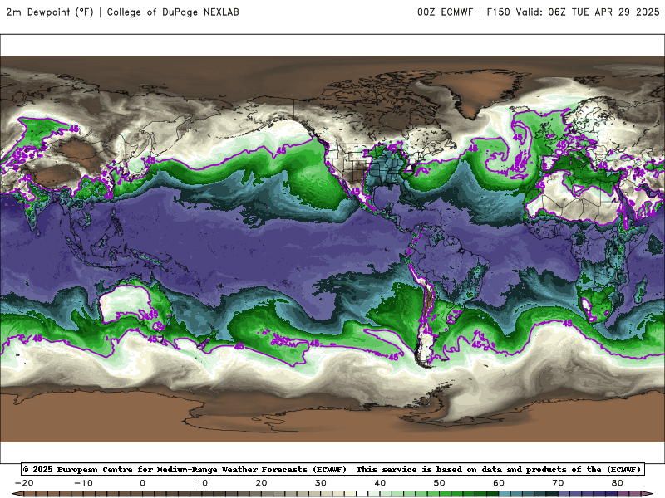665x498 pixels.
Task: Click the magenta swatch below the 80 label
Action: (623, 495)
